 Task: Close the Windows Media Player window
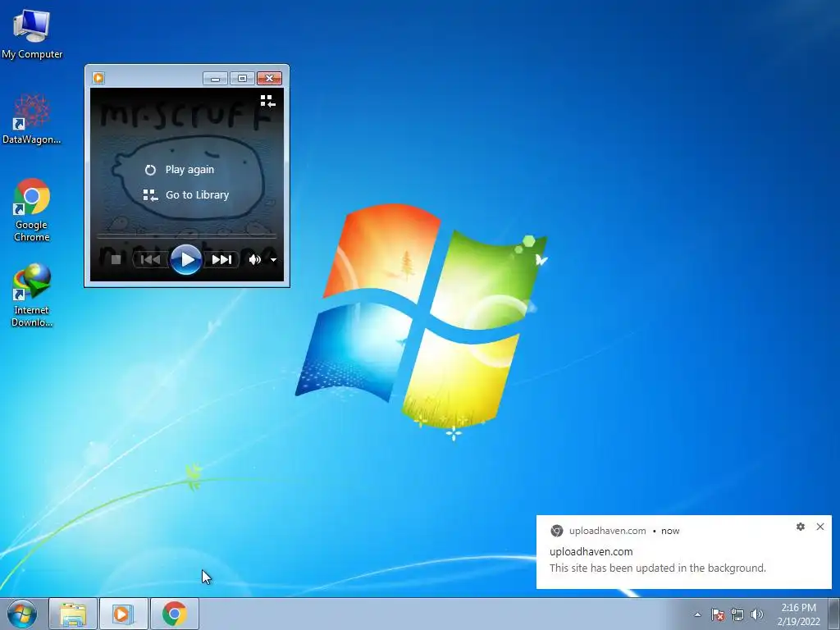coord(269,79)
